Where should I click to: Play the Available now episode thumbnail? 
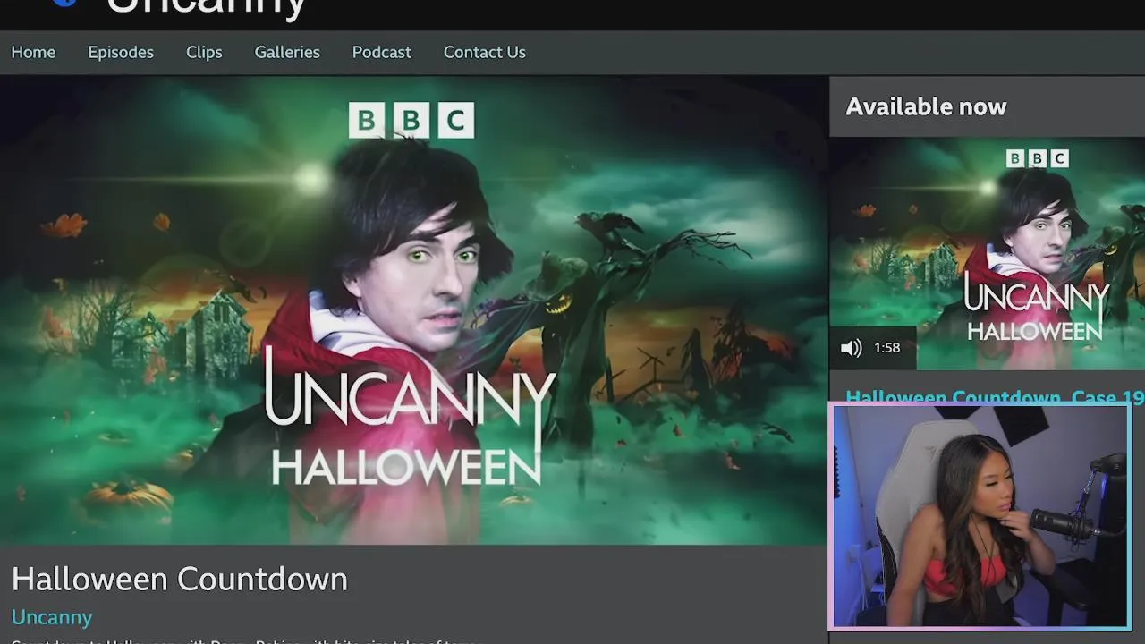(987, 253)
